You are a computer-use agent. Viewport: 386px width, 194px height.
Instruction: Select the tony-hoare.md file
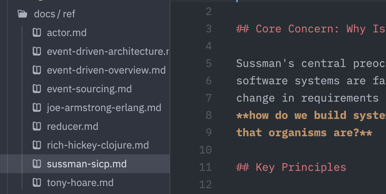tap(80, 183)
